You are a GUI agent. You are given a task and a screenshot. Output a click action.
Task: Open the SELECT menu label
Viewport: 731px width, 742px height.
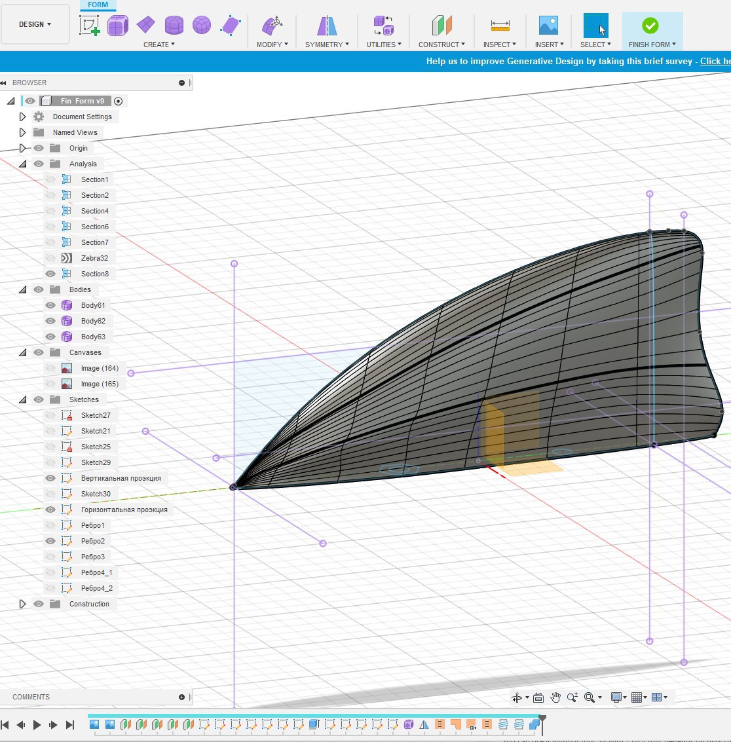click(x=595, y=44)
